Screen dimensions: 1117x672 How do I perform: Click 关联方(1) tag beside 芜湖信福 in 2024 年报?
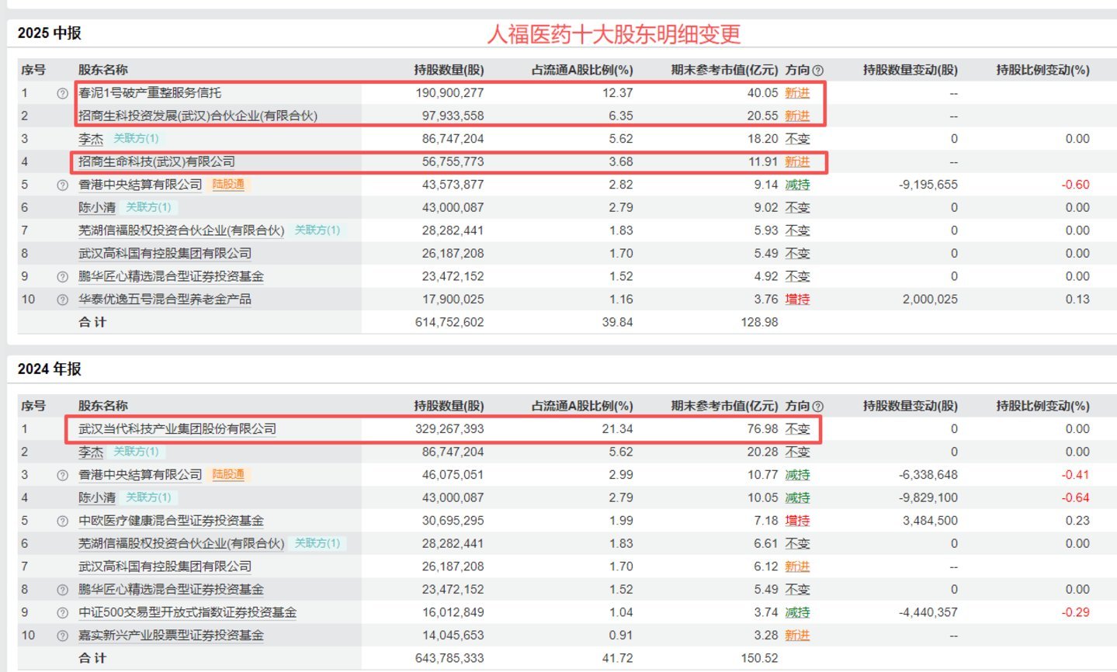pos(317,543)
